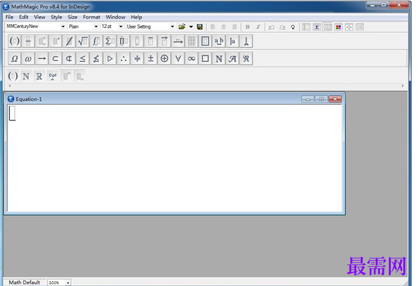This screenshot has width=418, height=286.
Task: Open the File menu
Action: pos(10,17)
